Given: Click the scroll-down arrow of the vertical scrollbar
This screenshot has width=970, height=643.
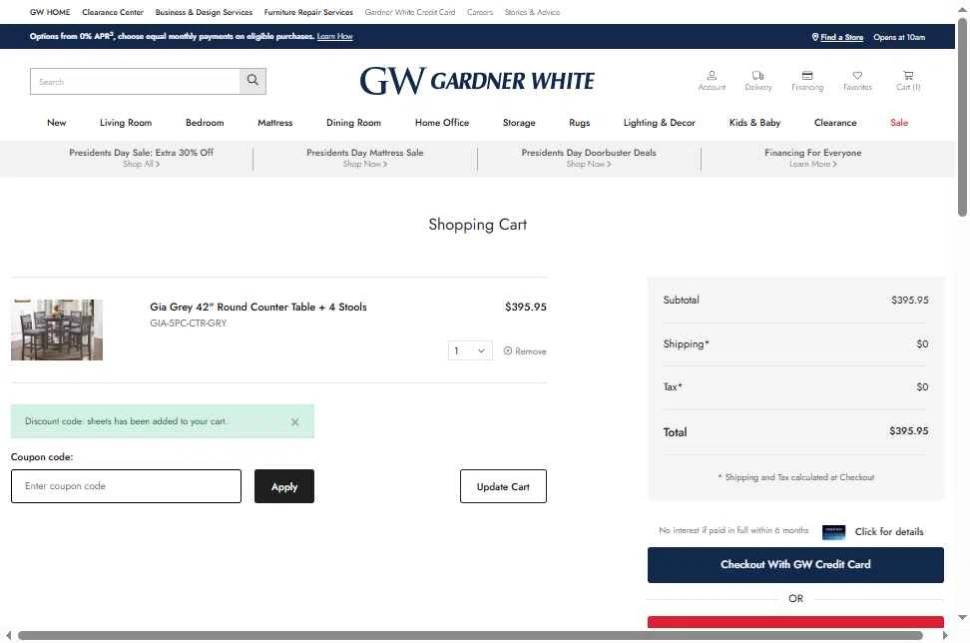Looking at the screenshot, I should 962,618.
